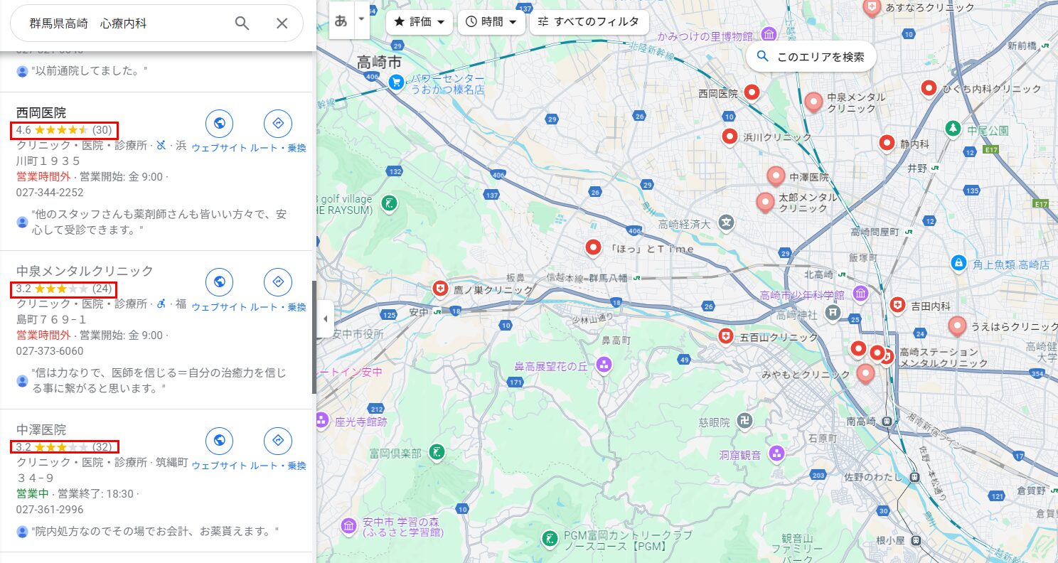Click the 静内科 map pin
Viewport: 1058px width, 563px height.
[887, 143]
